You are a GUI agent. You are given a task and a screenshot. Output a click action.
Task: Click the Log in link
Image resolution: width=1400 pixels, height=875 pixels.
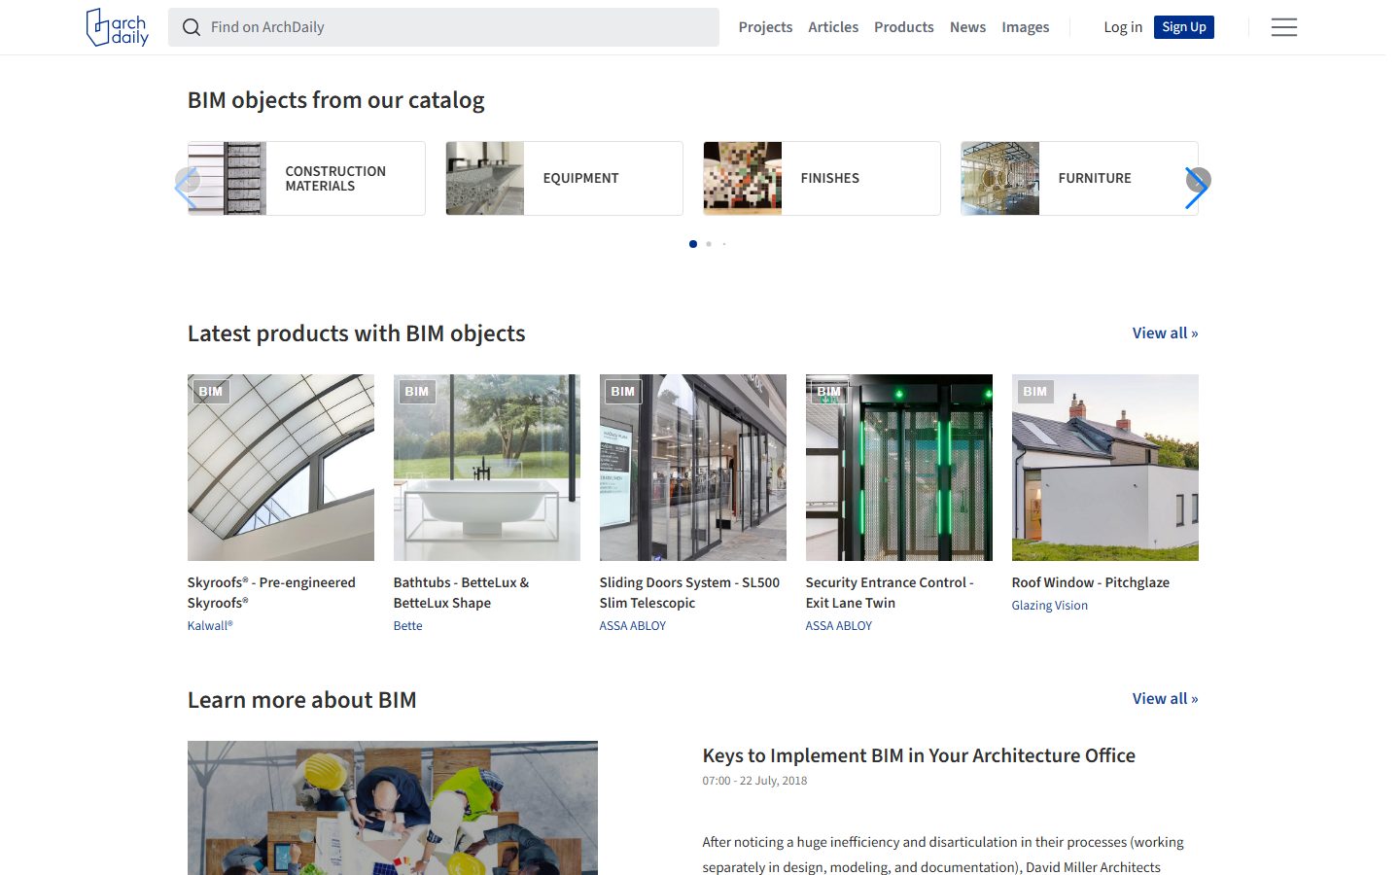[x=1123, y=27]
